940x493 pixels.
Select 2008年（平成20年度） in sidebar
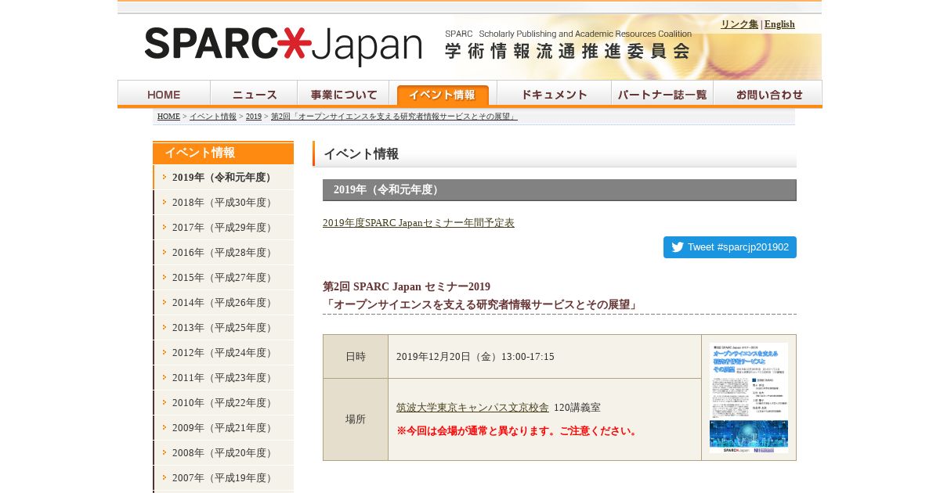[223, 453]
